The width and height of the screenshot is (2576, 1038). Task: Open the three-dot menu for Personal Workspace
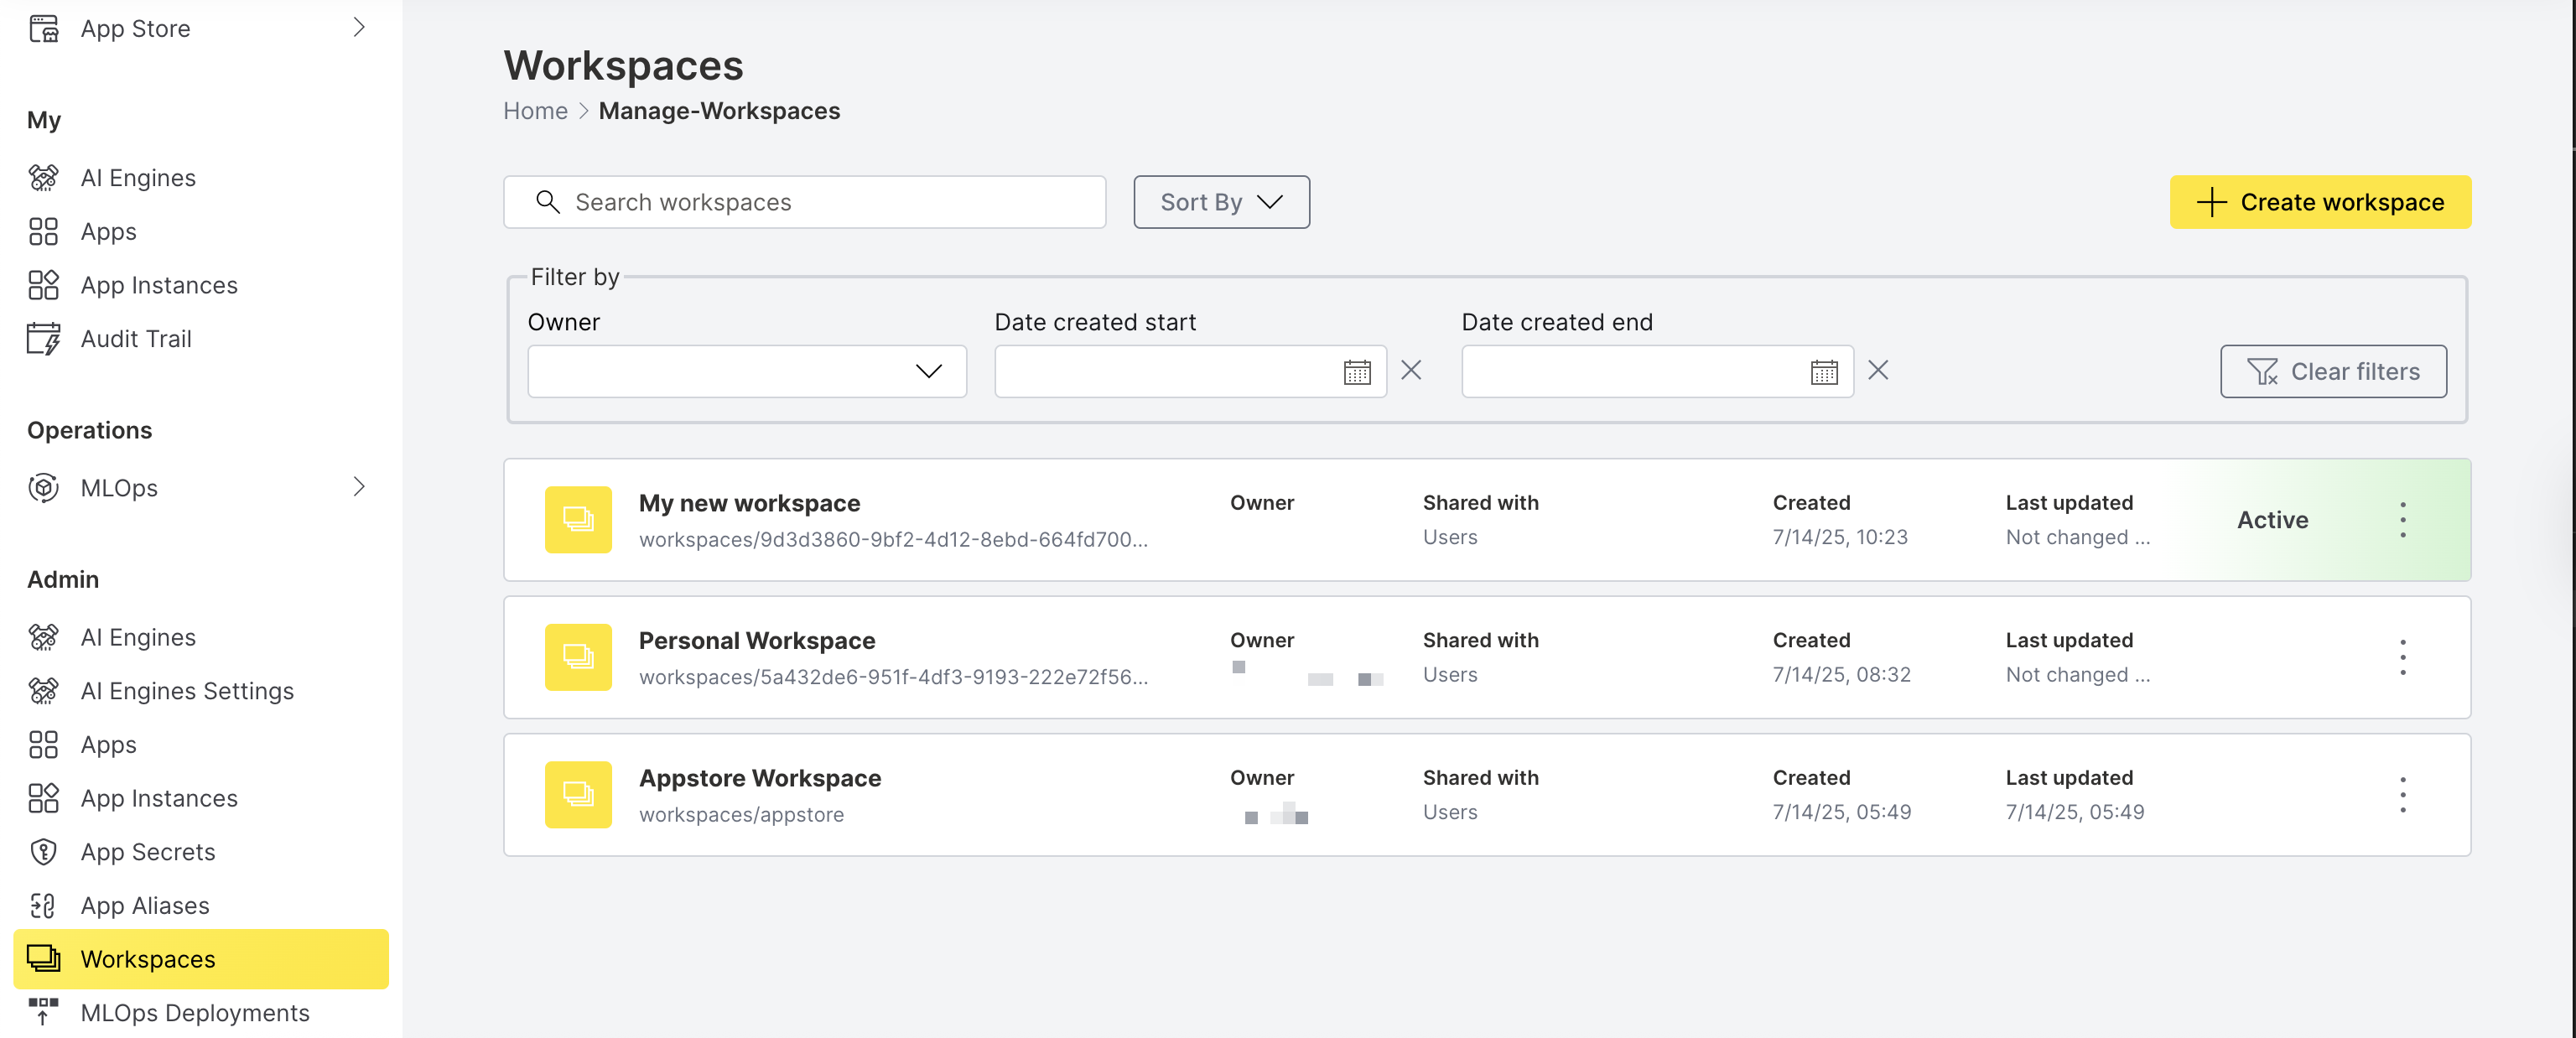[2402, 657]
